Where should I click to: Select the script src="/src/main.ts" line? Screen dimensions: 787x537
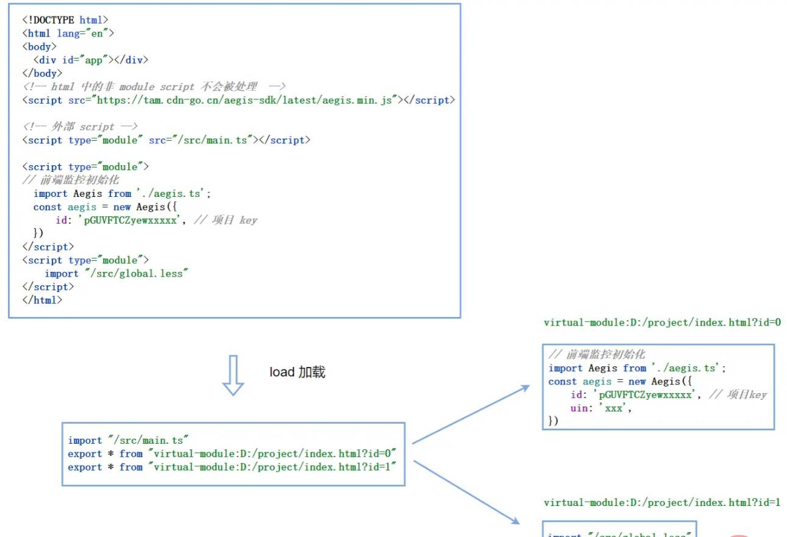(x=166, y=140)
